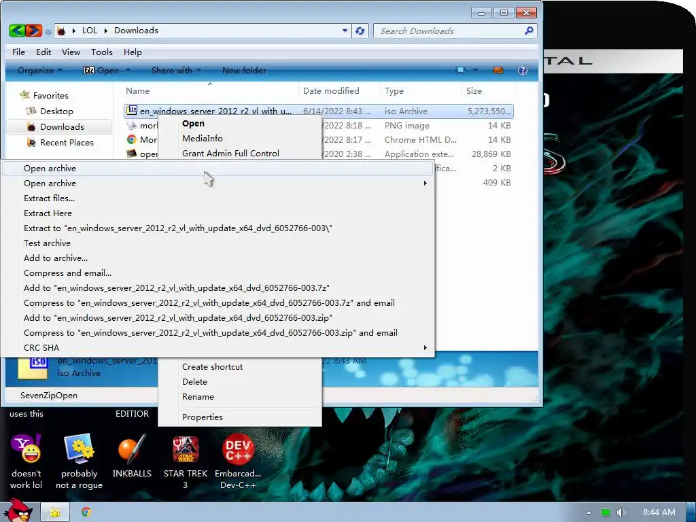Toggle the preview pane icon
Image resolution: width=696 pixels, height=522 pixels.
tap(498, 70)
